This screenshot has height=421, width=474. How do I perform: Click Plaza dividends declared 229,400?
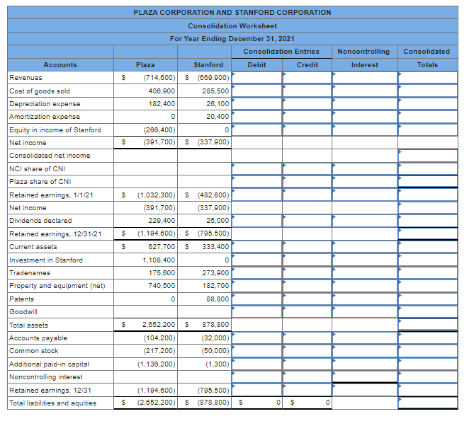[162, 220]
